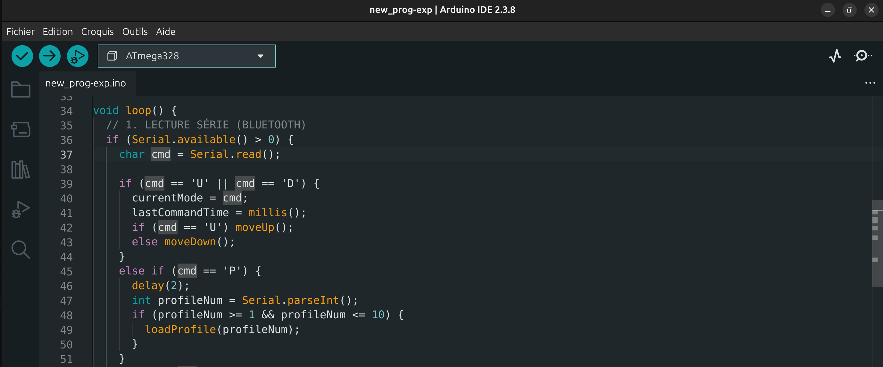Image resolution: width=883 pixels, height=367 pixels.
Task: Start debugging with the debug toolbar button
Action: point(78,56)
